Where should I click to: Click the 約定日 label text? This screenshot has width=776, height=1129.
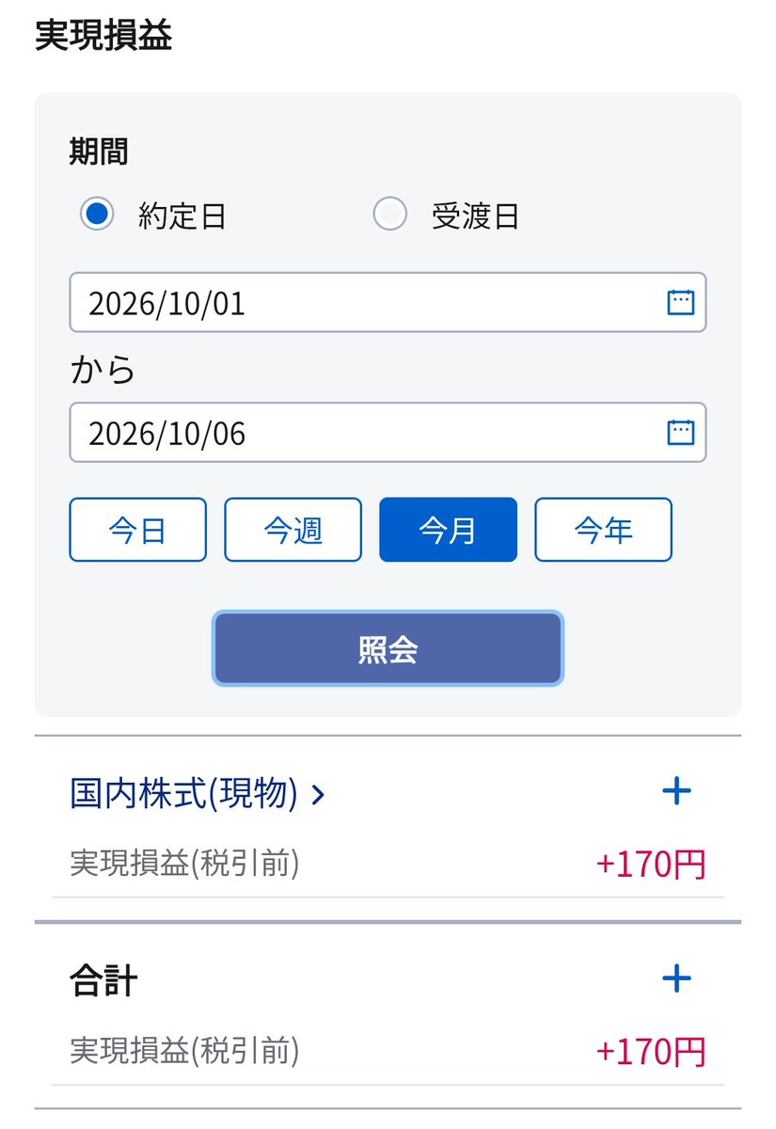click(x=182, y=216)
